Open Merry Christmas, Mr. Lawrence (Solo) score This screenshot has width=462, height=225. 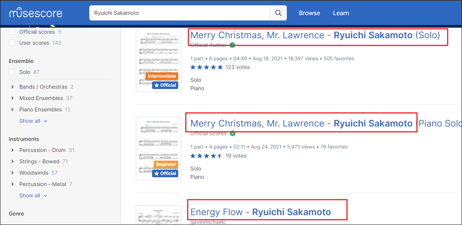tap(315, 35)
